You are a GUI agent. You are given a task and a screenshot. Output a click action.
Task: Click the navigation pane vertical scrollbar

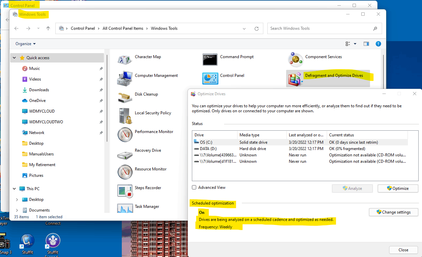point(107,99)
